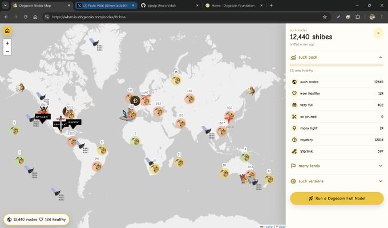
Task: Zoom out the map with minus button
Action: 7,51
